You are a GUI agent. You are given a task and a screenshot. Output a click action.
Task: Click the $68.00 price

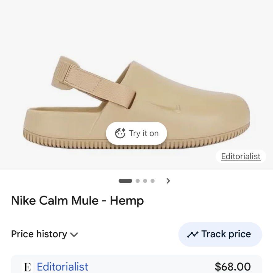233,267
